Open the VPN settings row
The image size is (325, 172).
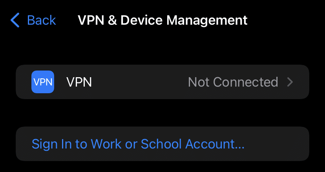click(162, 82)
